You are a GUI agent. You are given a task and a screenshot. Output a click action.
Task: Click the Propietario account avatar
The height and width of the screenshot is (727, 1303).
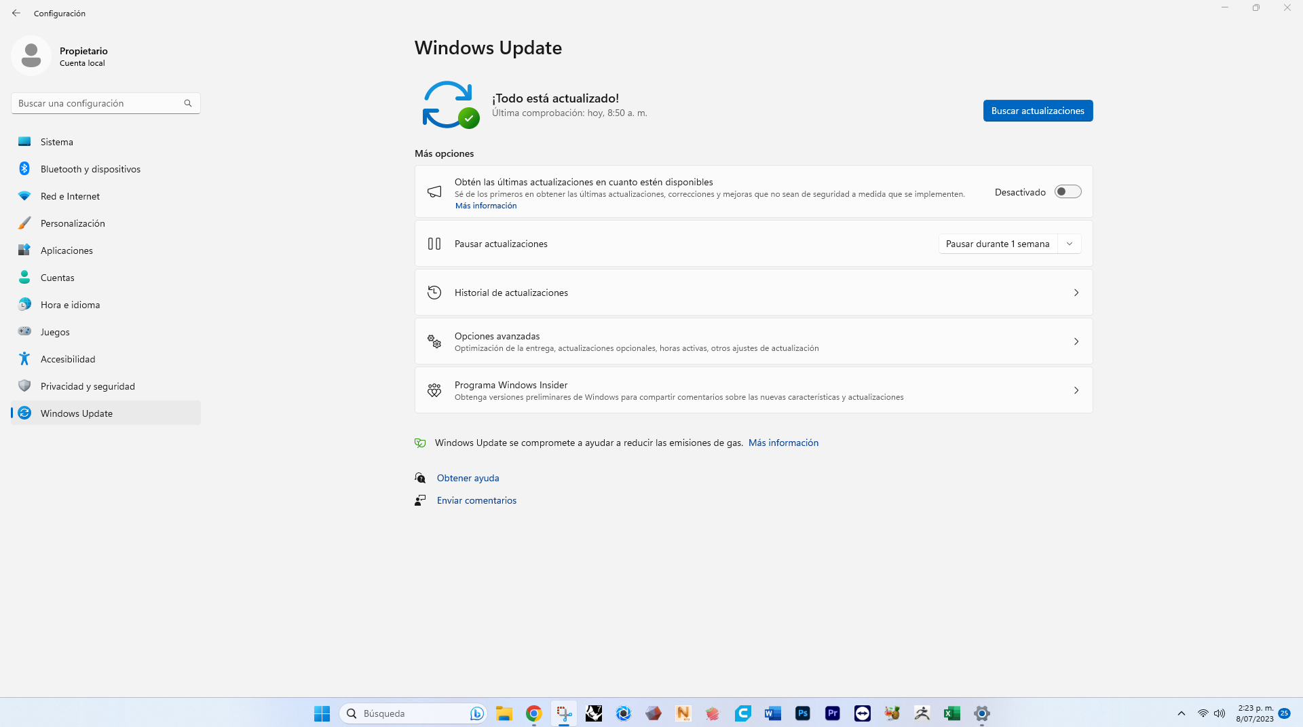[31, 56]
